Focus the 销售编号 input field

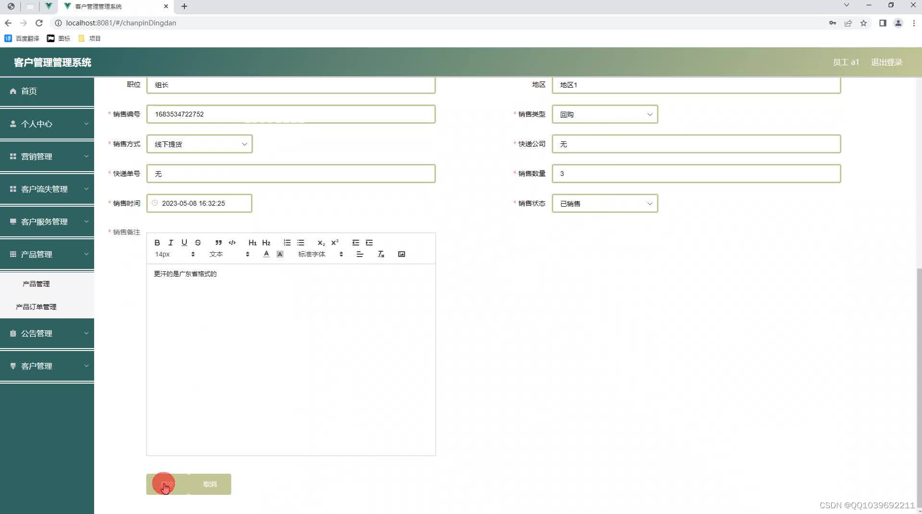tap(291, 114)
